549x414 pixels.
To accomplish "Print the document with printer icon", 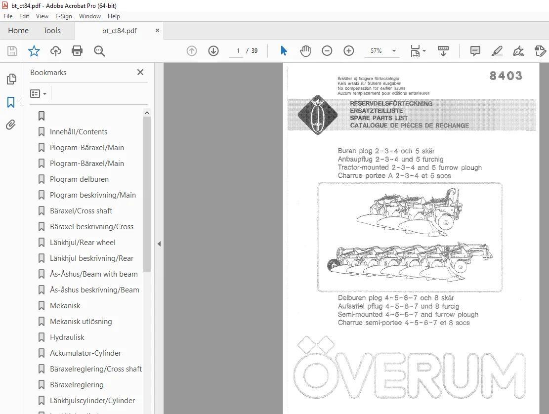I will point(77,51).
